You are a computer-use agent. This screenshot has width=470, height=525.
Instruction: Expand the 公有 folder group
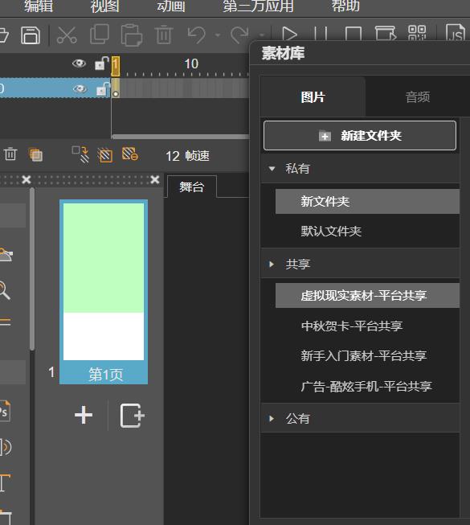click(272, 418)
